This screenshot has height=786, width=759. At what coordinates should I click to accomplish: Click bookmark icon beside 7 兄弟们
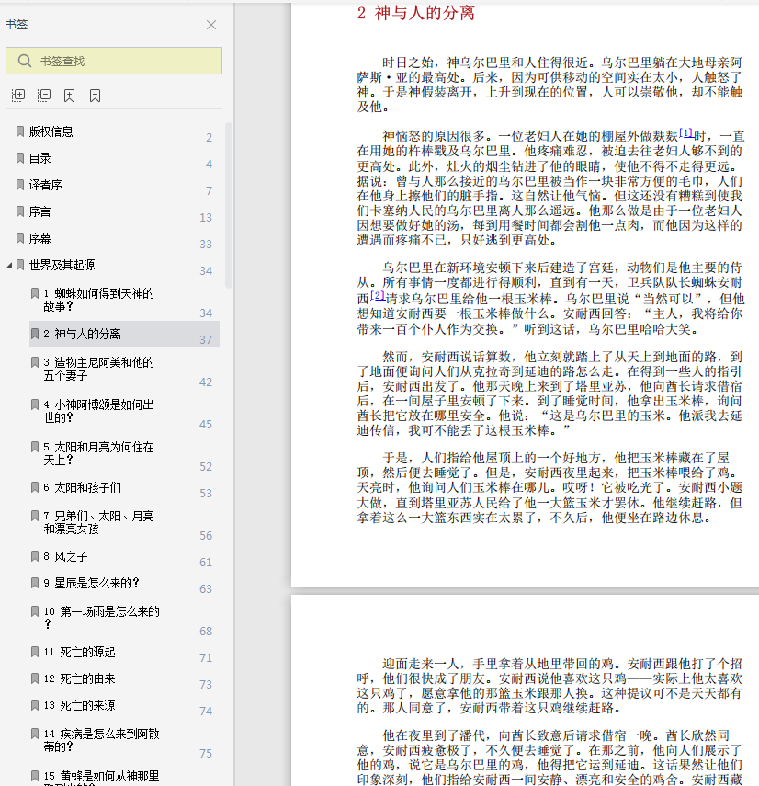[x=35, y=516]
